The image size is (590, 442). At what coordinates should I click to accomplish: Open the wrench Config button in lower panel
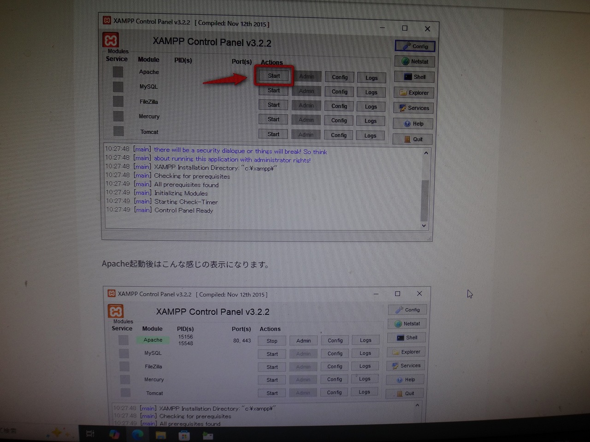point(407,310)
